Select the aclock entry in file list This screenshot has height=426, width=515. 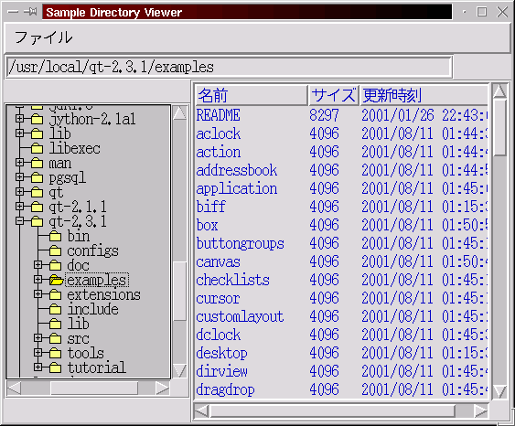(x=219, y=133)
